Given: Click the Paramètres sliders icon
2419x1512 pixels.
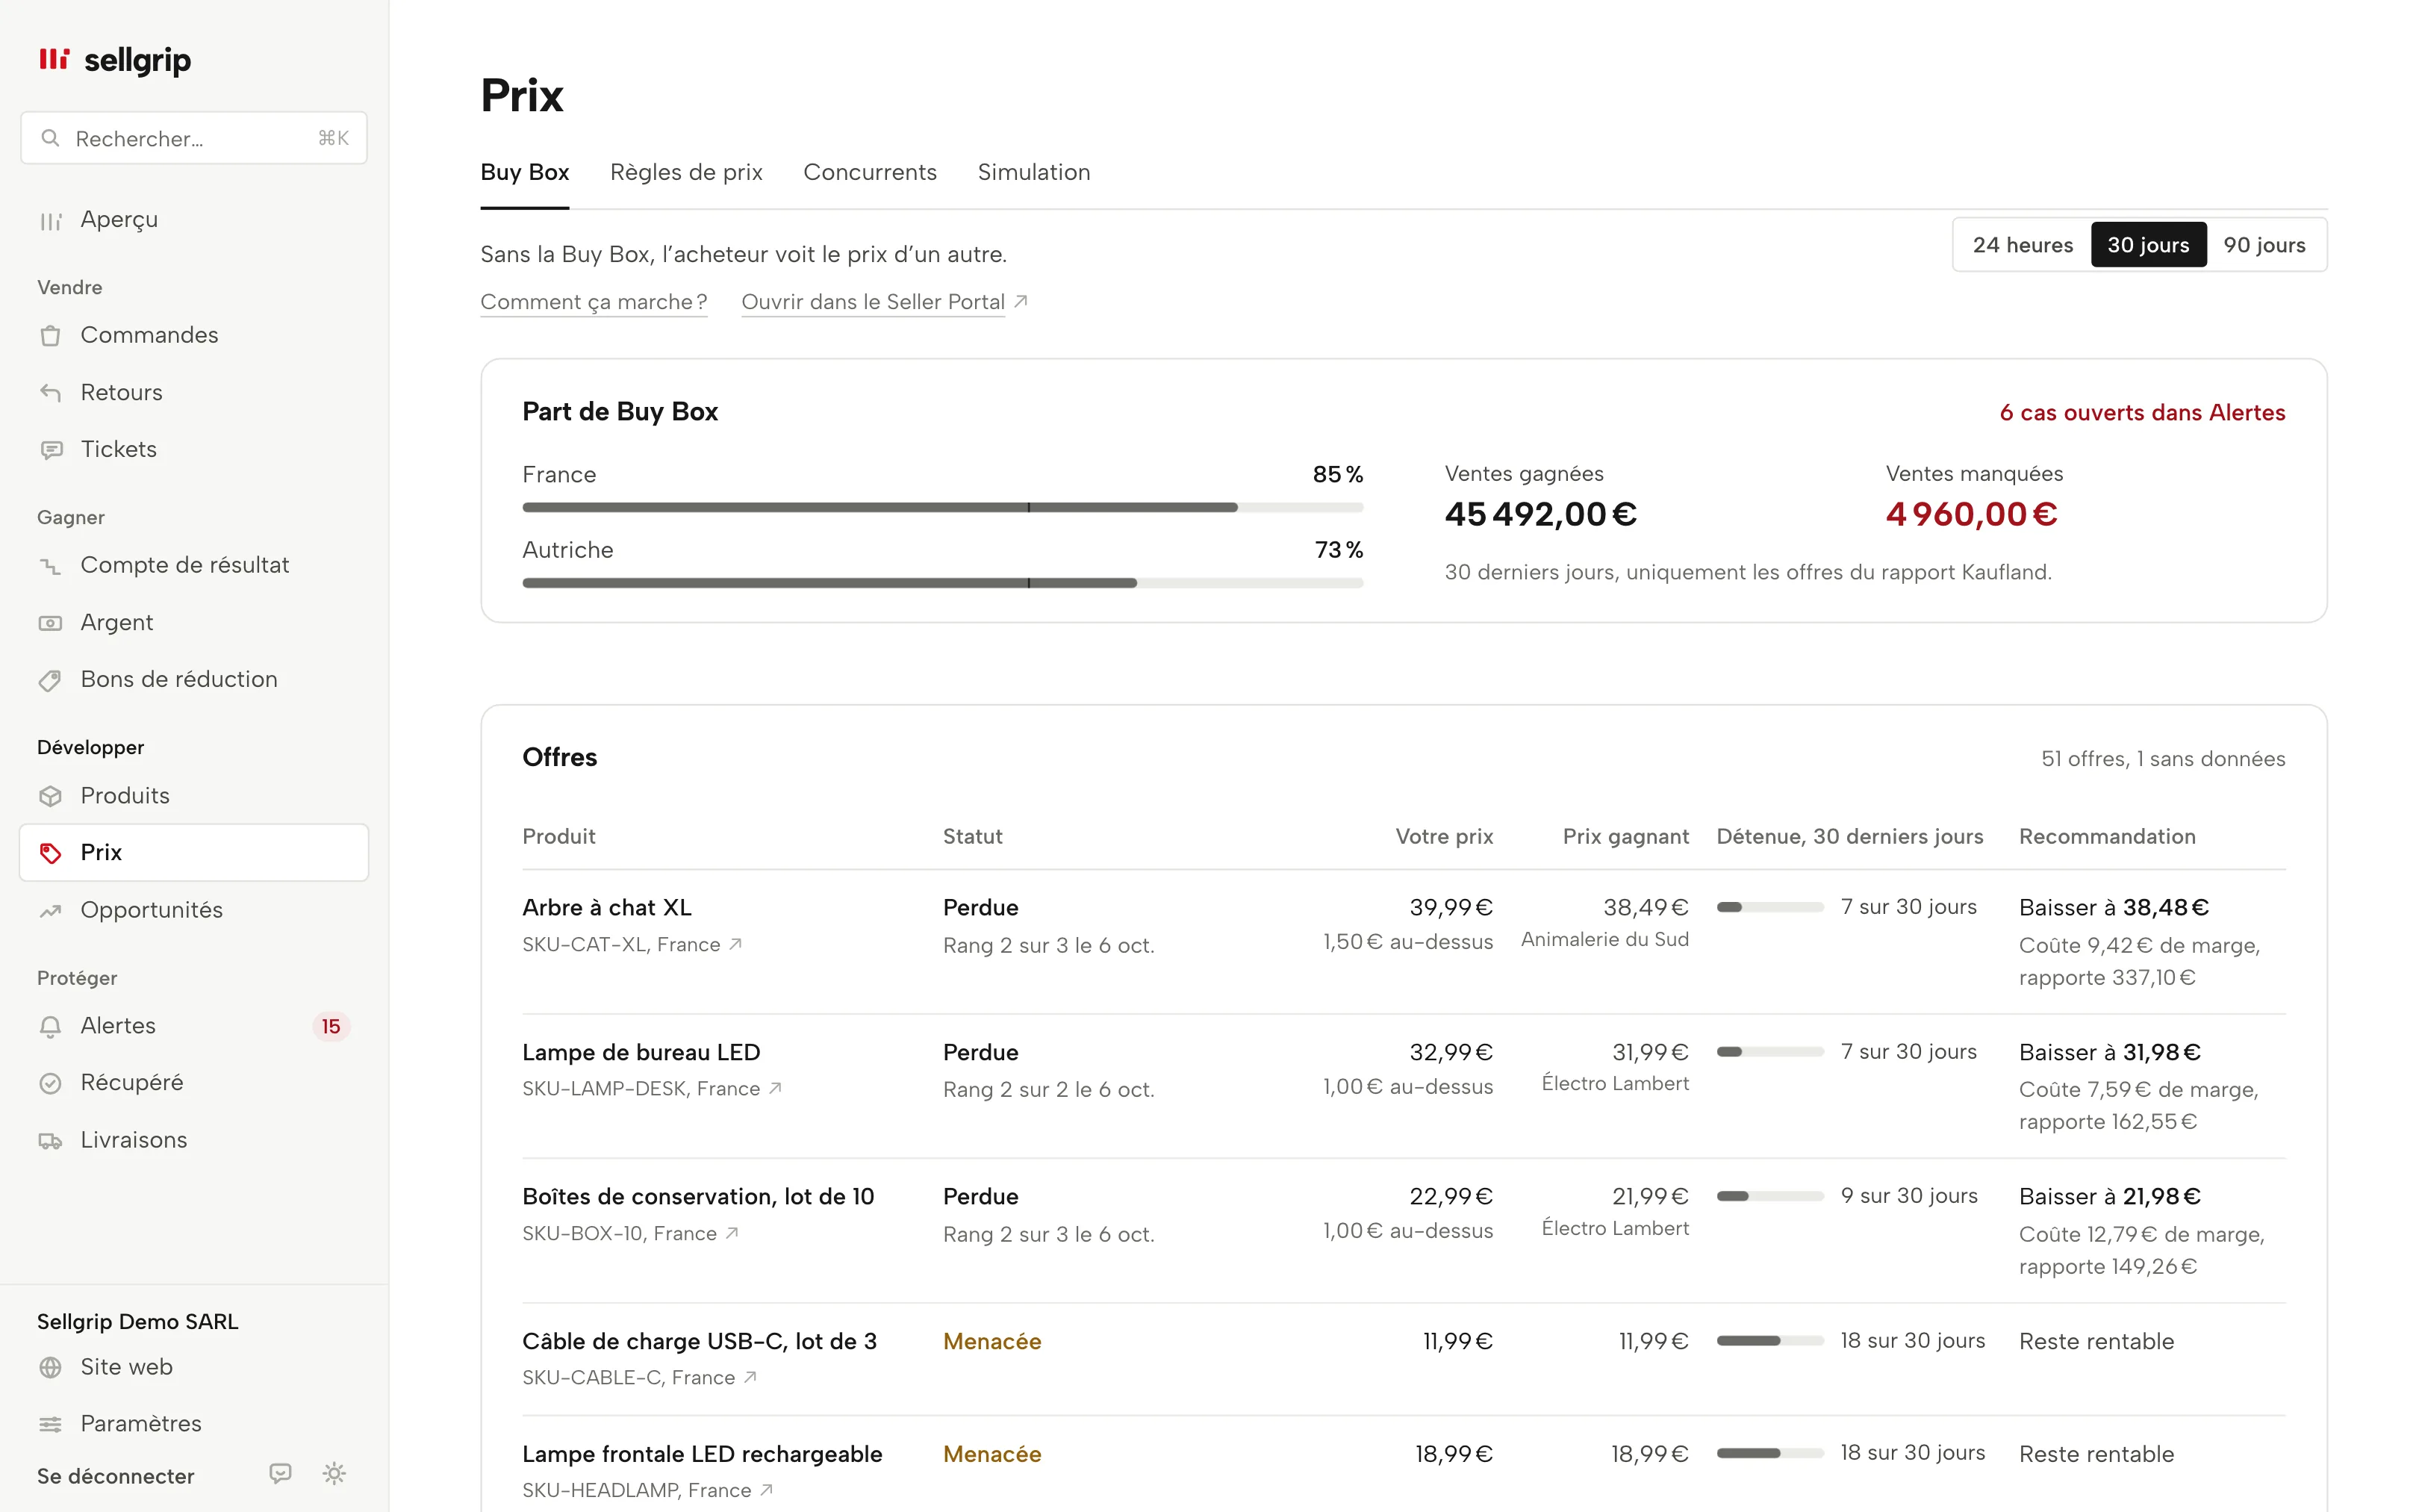Looking at the screenshot, I should pyautogui.click(x=50, y=1424).
